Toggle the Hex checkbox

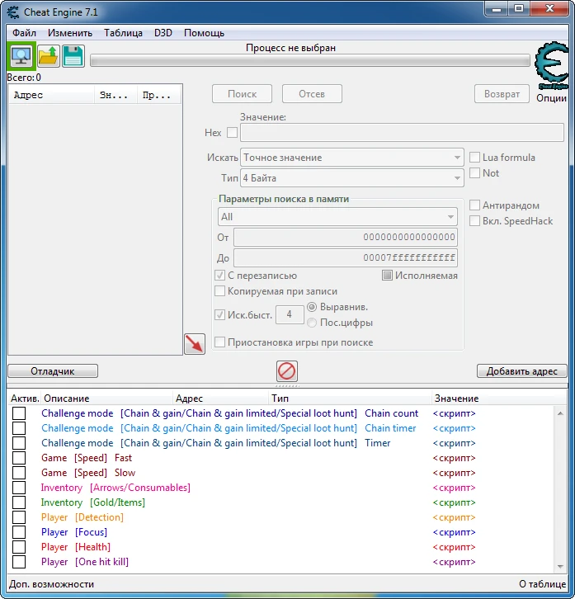pos(232,133)
